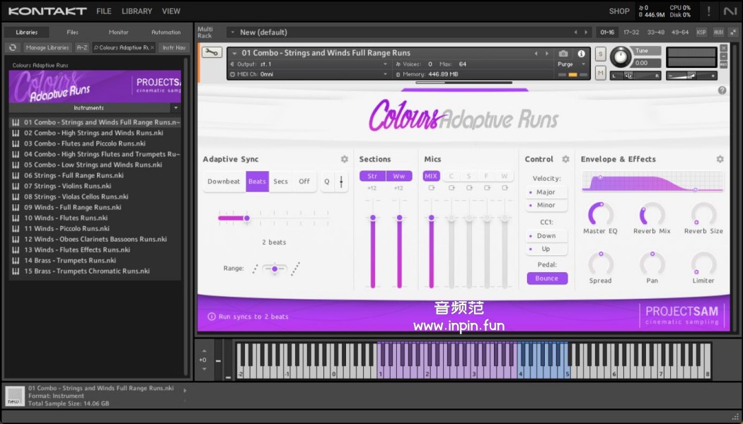Open the Instruments dropdown arrow in library

pyautogui.click(x=175, y=108)
